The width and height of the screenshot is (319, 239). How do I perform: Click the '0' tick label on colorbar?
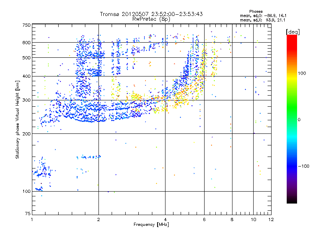click(x=299, y=120)
